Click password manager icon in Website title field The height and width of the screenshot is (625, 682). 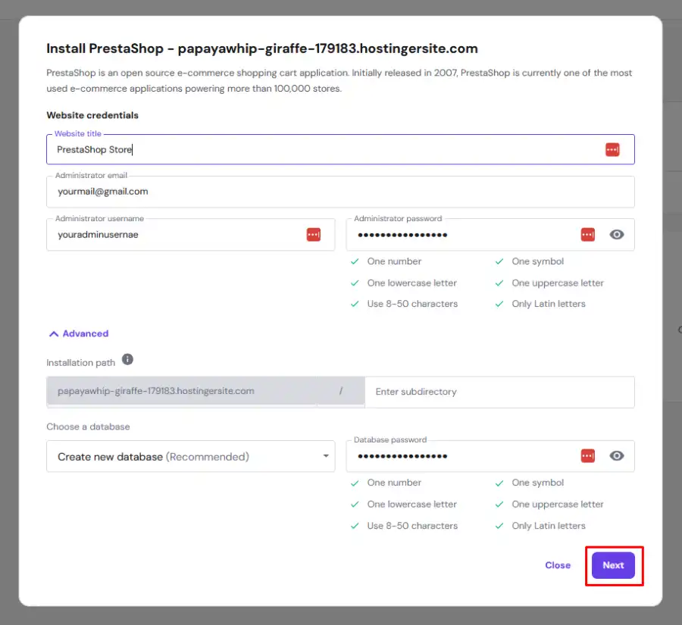[612, 149]
